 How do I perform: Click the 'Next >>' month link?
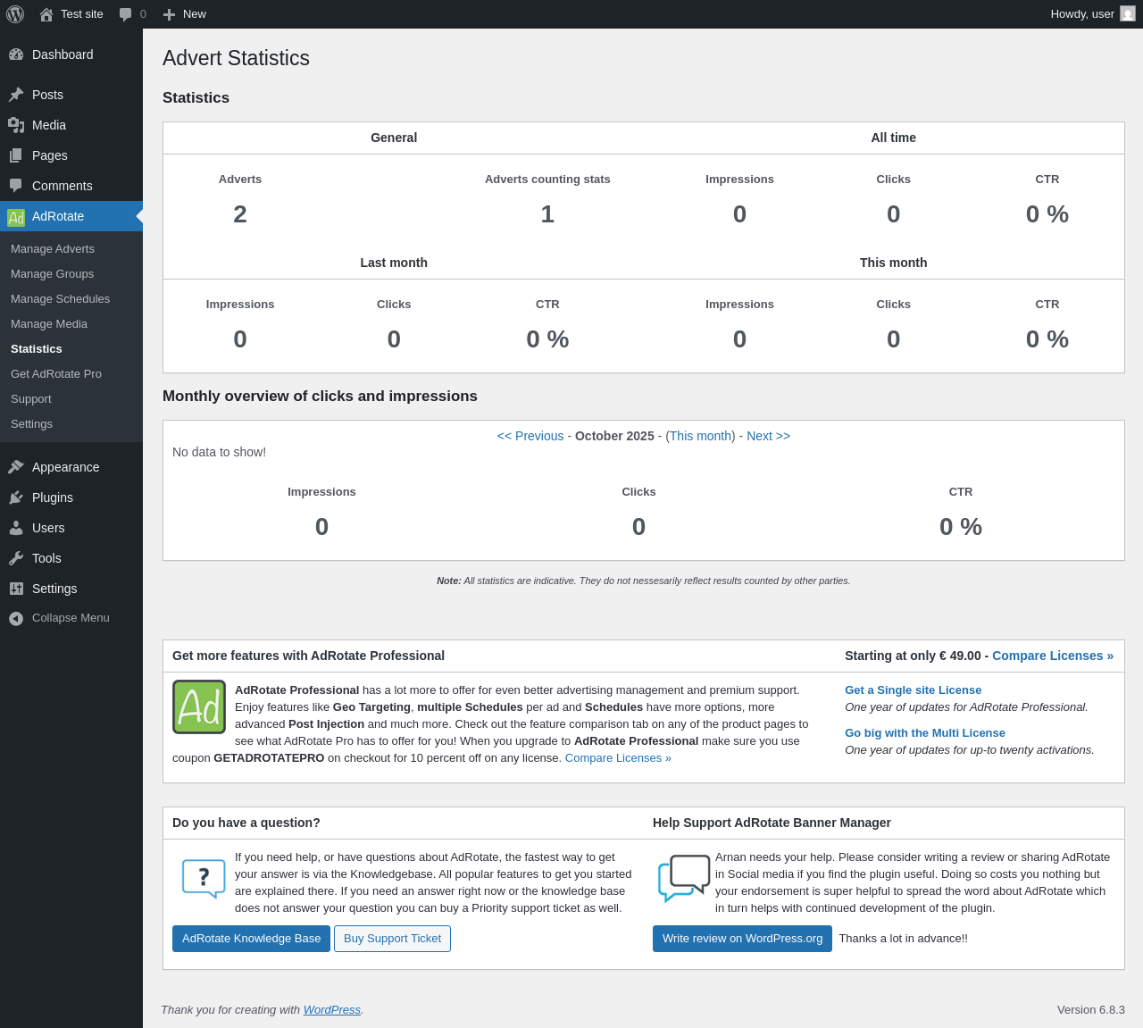click(x=769, y=436)
